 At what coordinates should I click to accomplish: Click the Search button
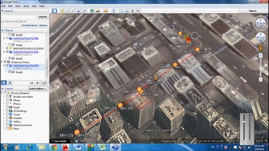(x=43, y=17)
